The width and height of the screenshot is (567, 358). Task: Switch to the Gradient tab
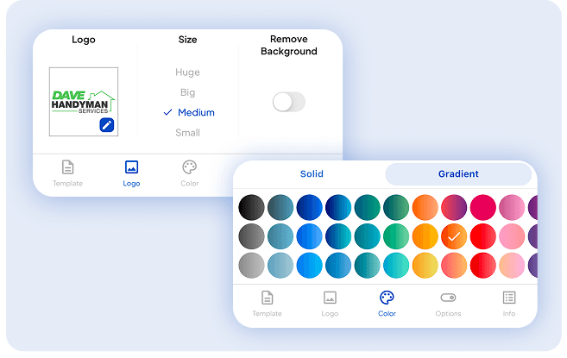point(458,174)
